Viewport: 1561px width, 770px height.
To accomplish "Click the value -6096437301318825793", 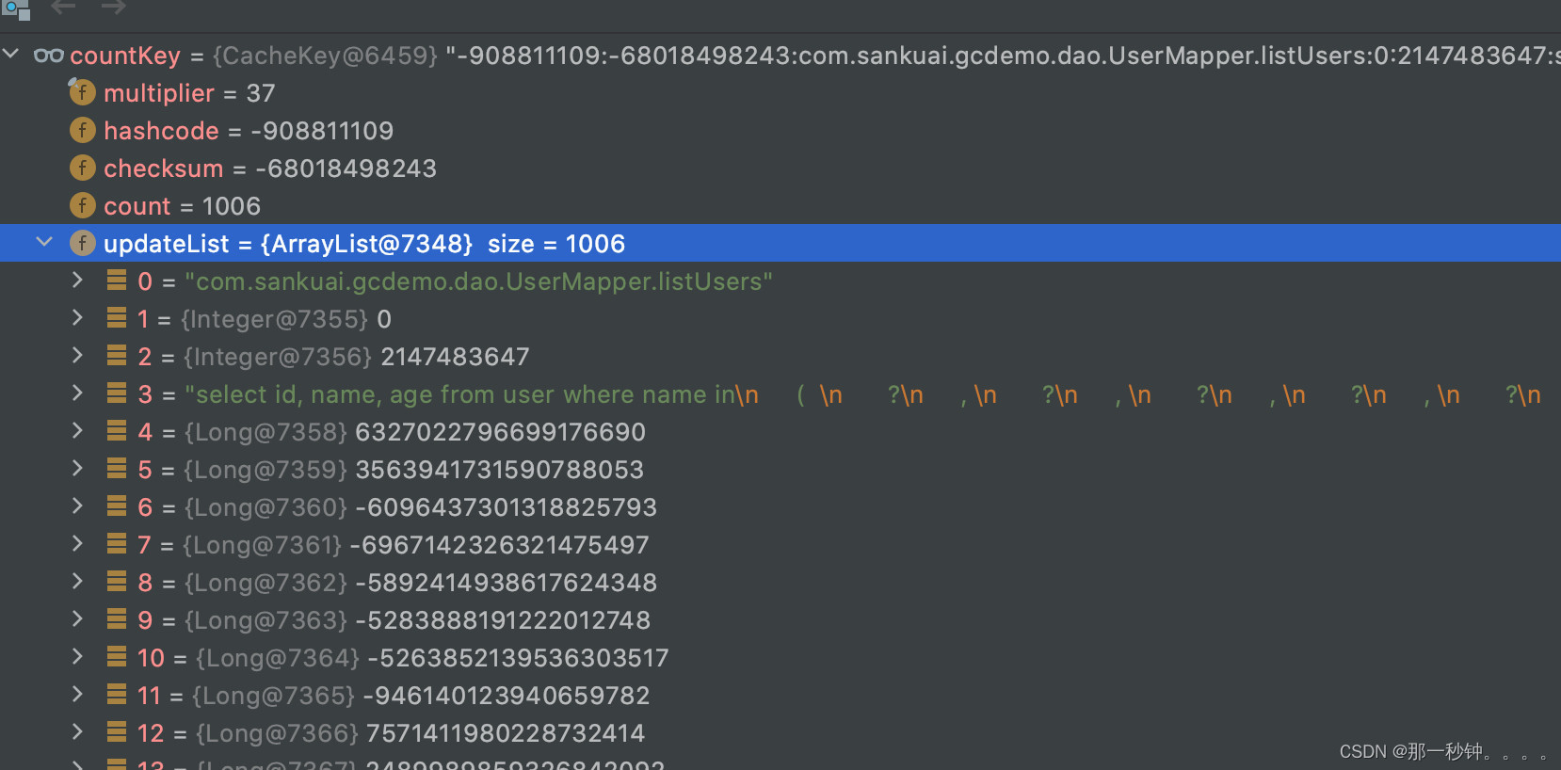I will tap(506, 507).
